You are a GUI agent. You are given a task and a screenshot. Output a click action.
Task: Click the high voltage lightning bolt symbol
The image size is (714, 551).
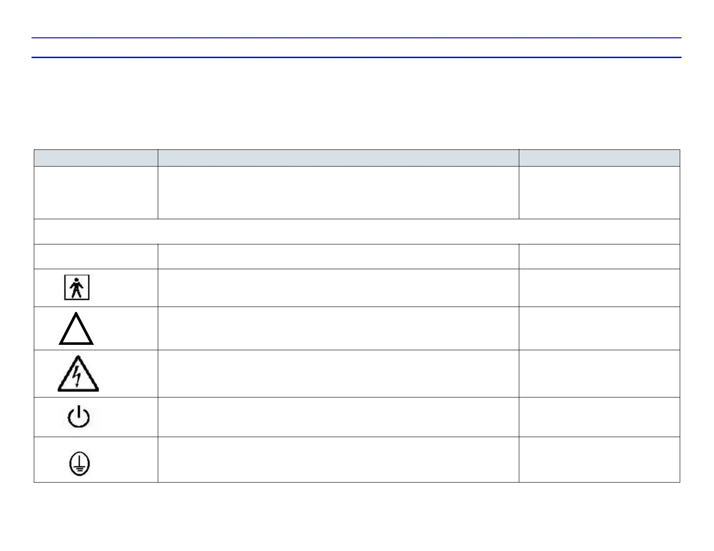[x=78, y=373]
